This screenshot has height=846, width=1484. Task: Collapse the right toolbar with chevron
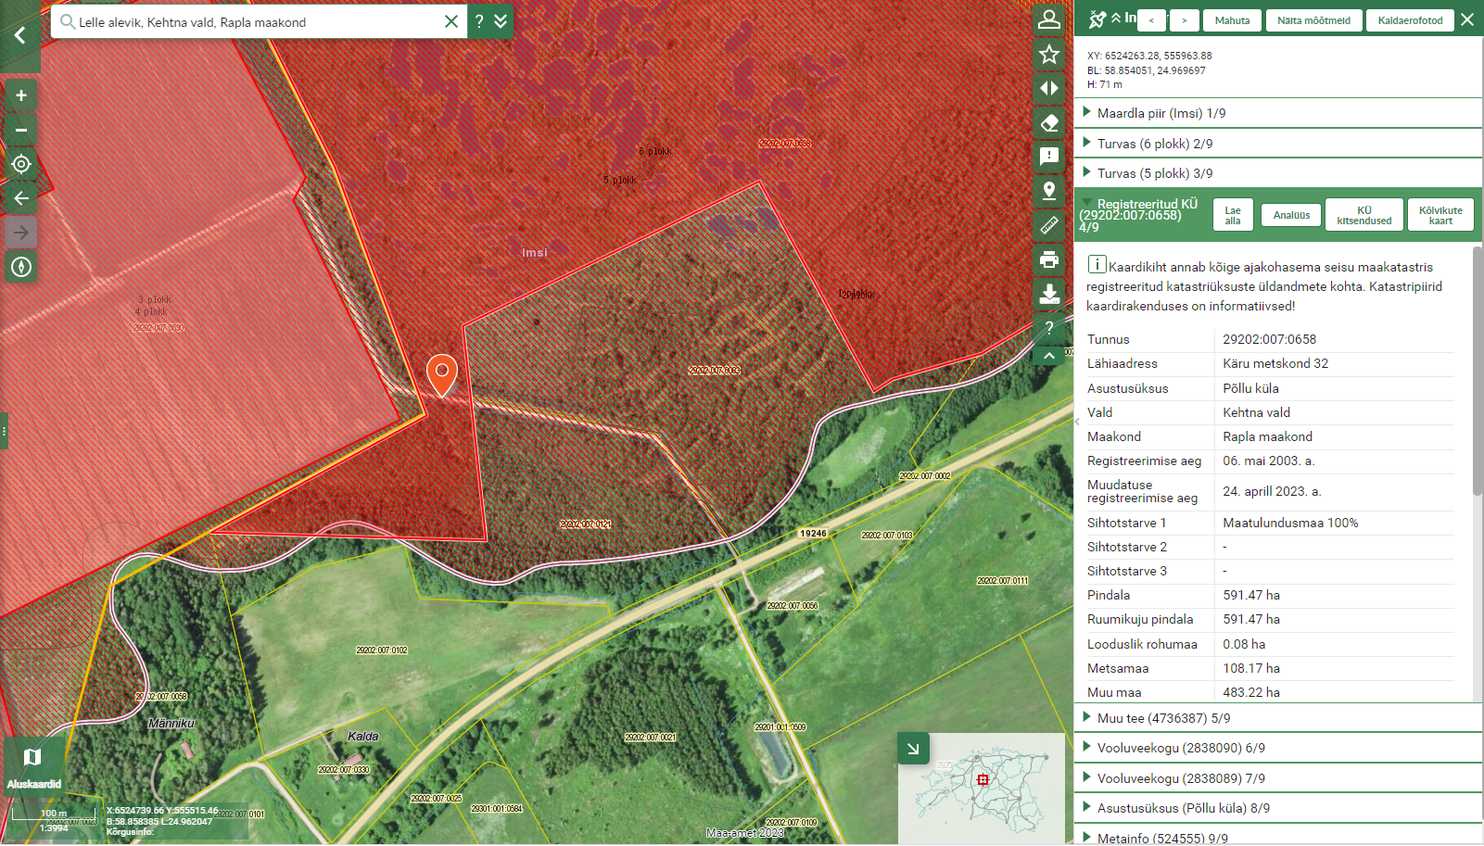click(x=1049, y=356)
